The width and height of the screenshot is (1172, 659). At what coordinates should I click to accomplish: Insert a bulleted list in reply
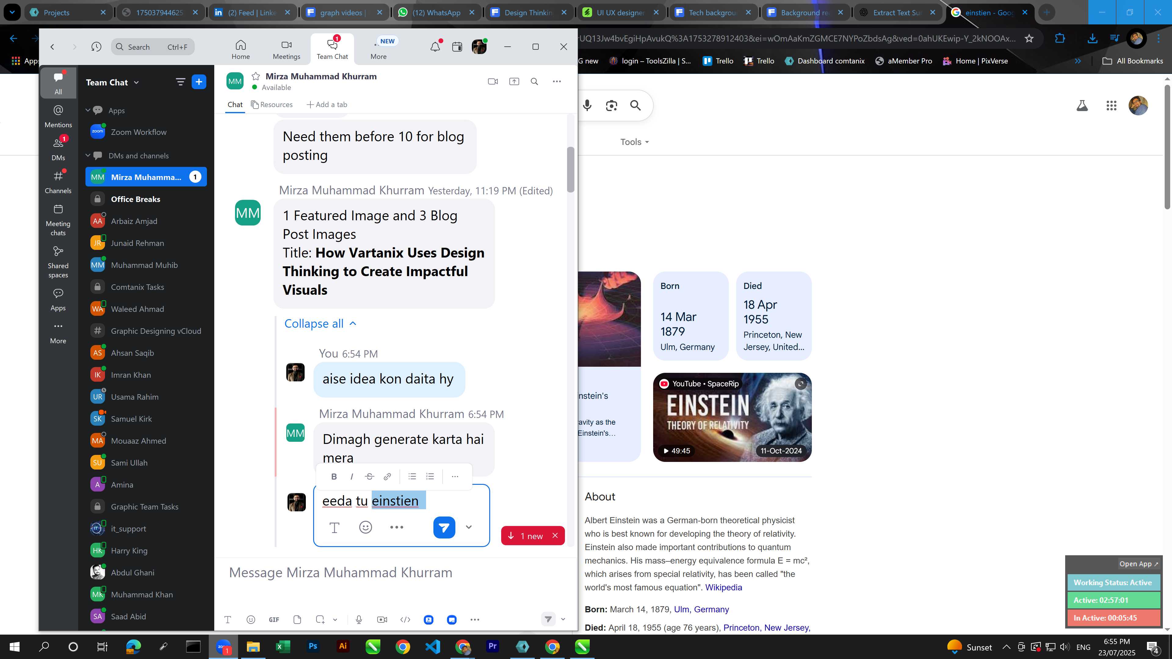pyautogui.click(x=412, y=476)
